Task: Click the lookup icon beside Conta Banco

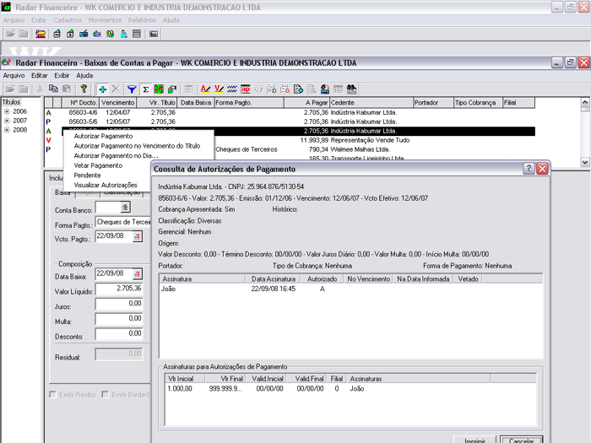Action: 125,208
